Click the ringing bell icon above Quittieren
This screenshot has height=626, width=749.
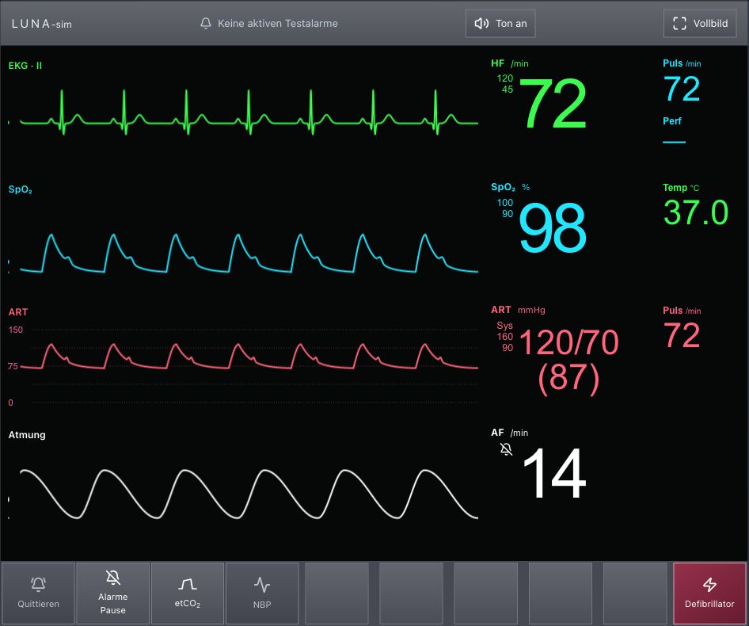38,584
